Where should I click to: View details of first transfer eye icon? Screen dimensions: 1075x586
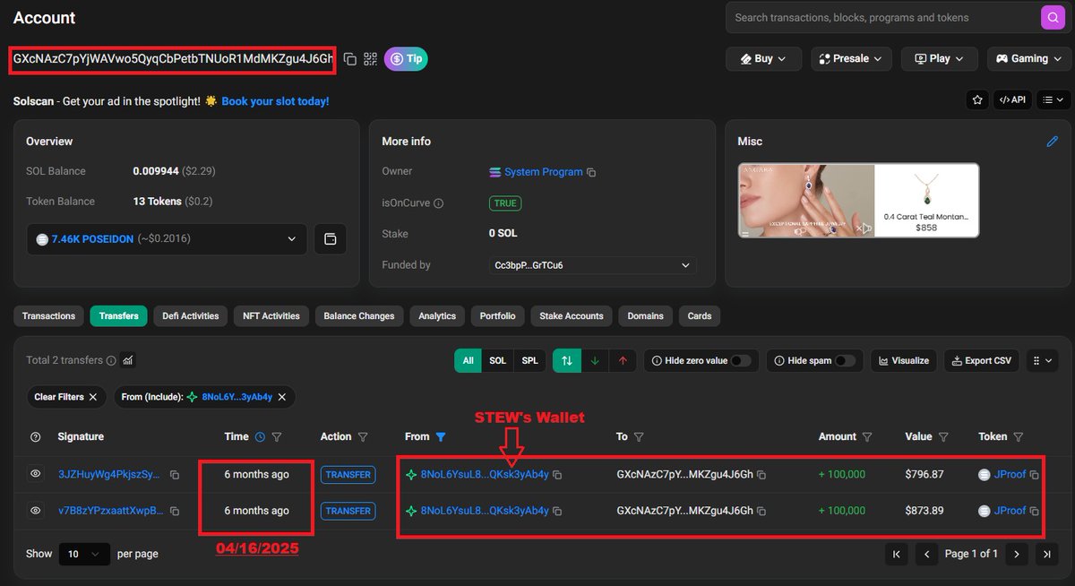point(36,475)
